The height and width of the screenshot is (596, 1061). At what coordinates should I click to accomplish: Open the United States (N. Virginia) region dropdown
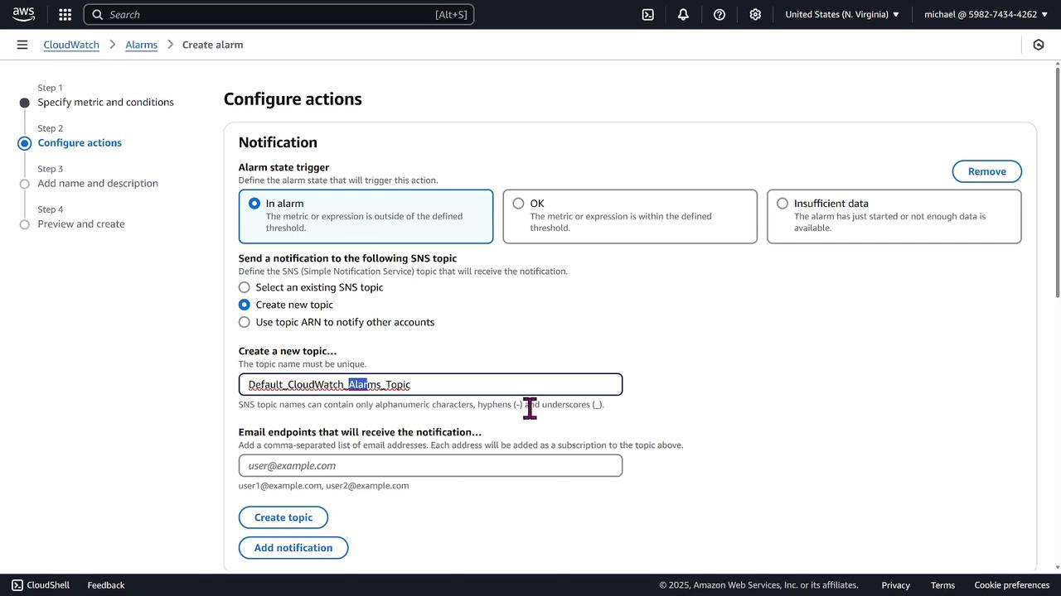(x=842, y=14)
